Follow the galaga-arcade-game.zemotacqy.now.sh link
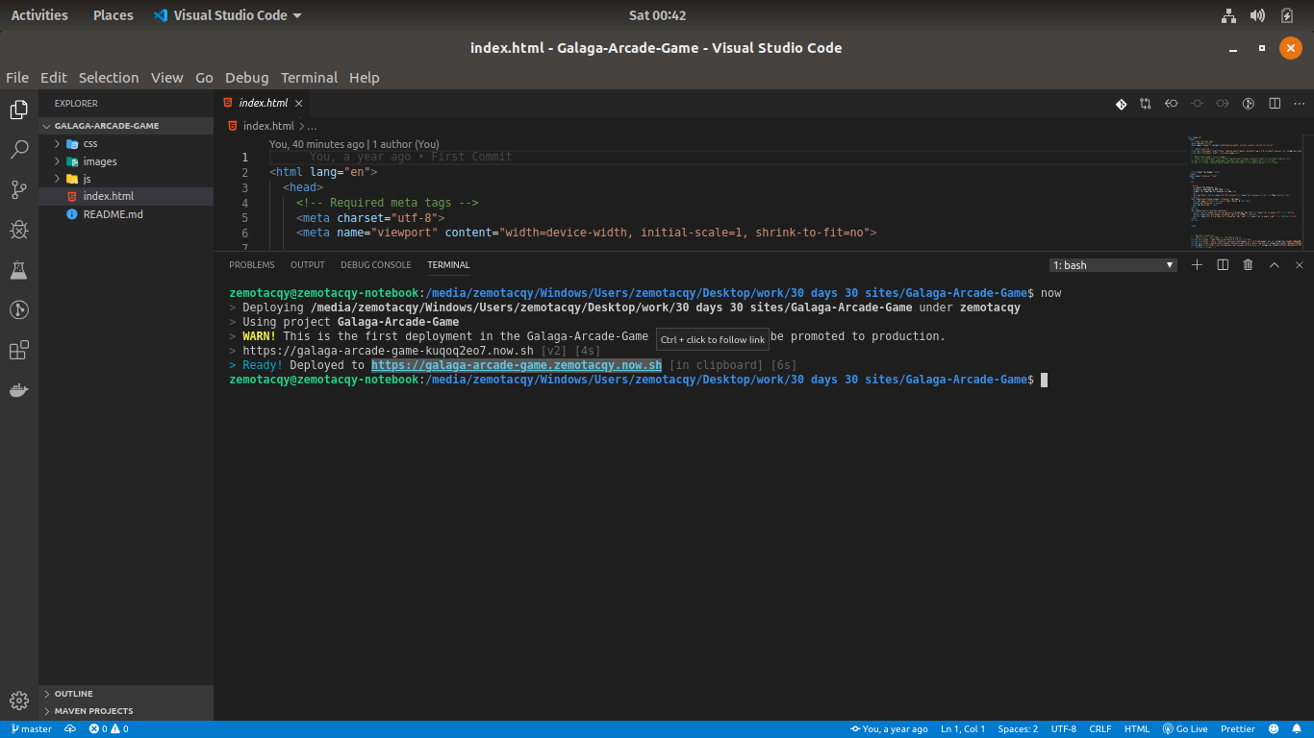This screenshot has width=1314, height=738. coord(517,365)
